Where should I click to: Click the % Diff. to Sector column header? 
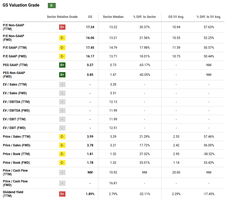pos(145,17)
